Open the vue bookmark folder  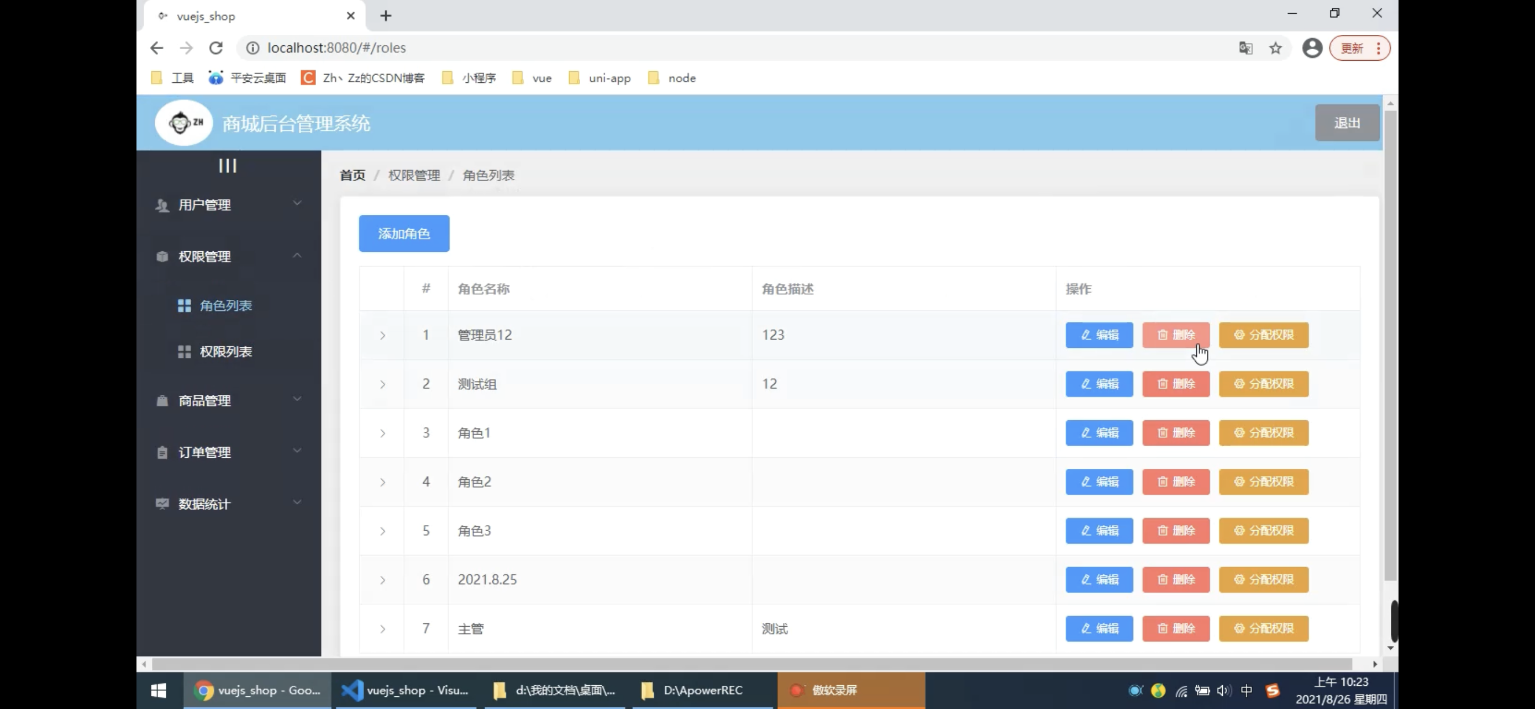coord(532,78)
